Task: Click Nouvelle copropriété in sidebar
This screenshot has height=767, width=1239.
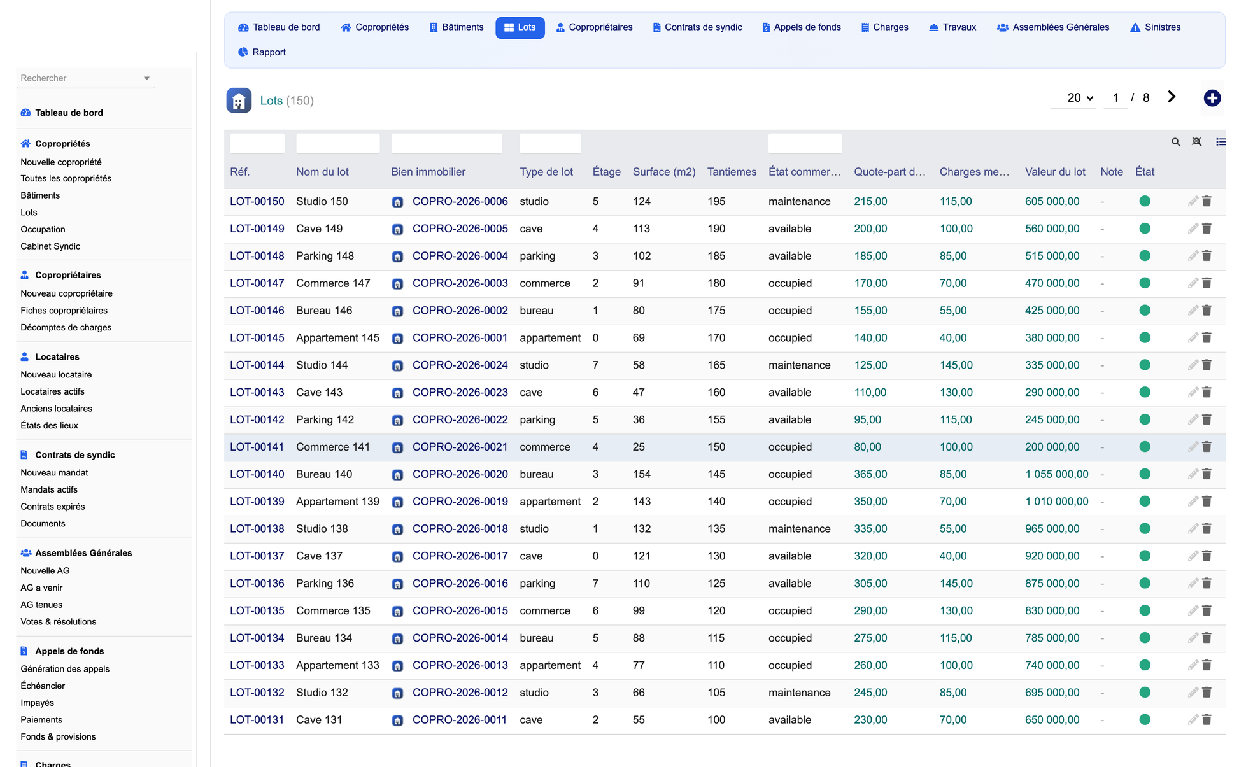Action: point(61,162)
